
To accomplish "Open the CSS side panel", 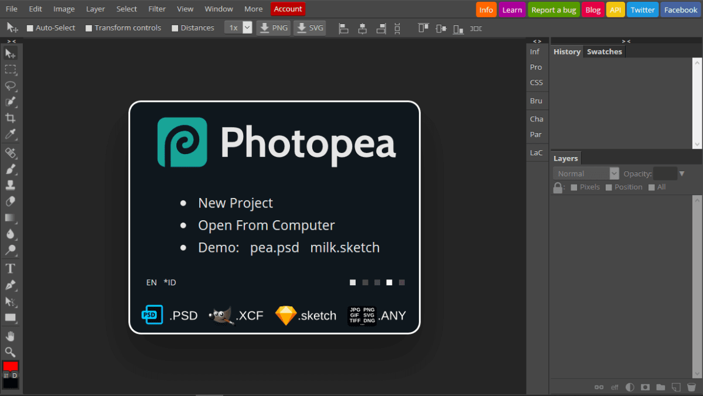I will tap(537, 83).
